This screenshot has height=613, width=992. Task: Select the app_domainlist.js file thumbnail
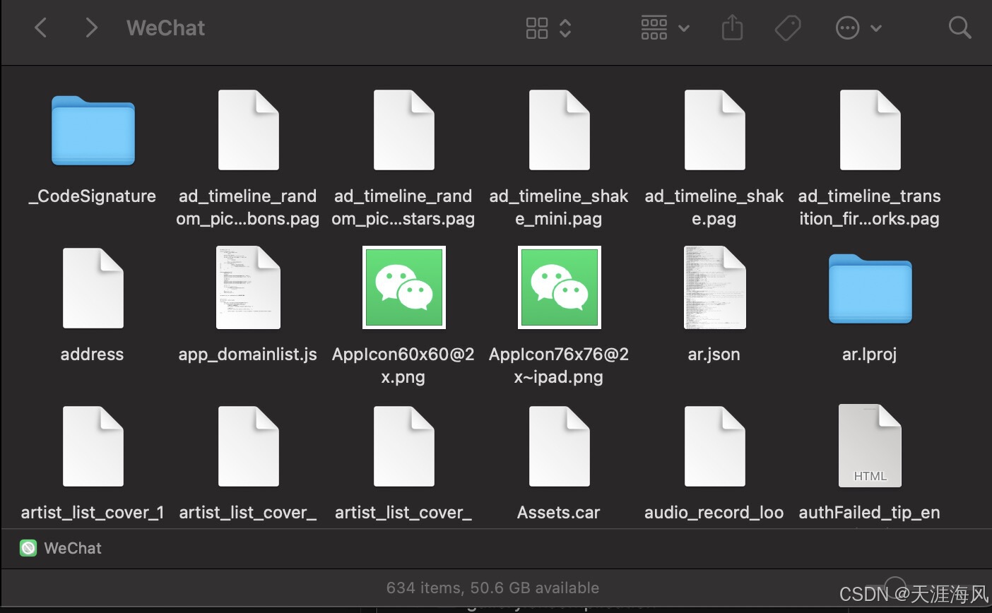click(x=248, y=288)
